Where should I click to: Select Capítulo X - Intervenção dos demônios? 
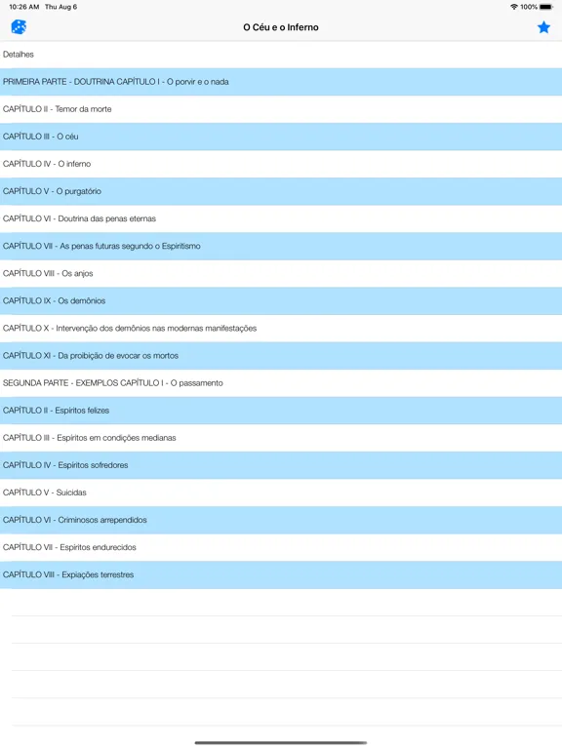pos(281,328)
